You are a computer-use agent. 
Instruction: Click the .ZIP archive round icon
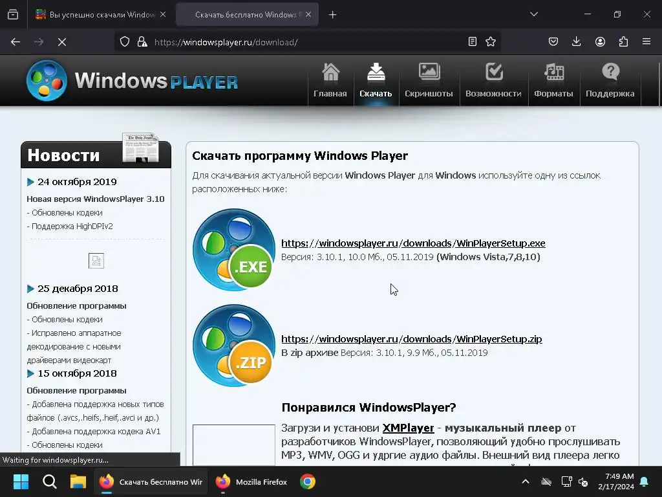coord(234,346)
